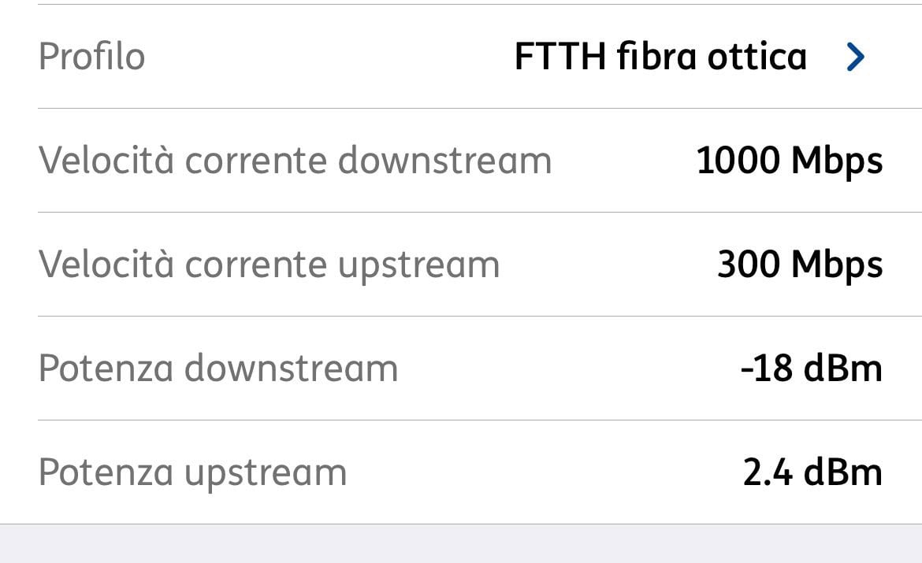922x563 pixels.
Task: Select the FTTH fibra ottica profile value
Action: point(660,57)
